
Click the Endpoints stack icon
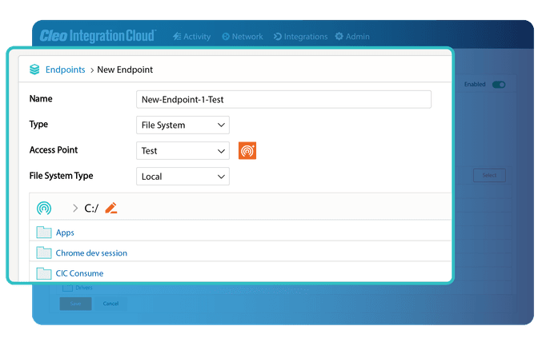(34, 70)
